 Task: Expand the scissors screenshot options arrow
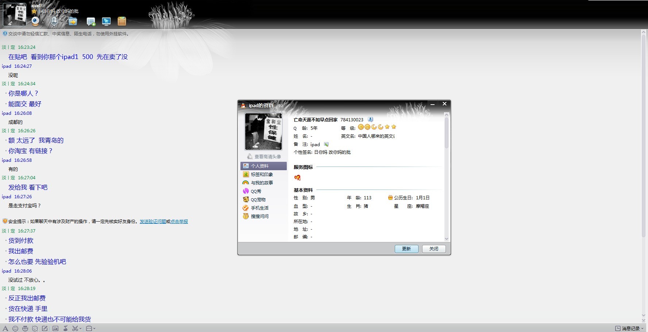(x=80, y=329)
